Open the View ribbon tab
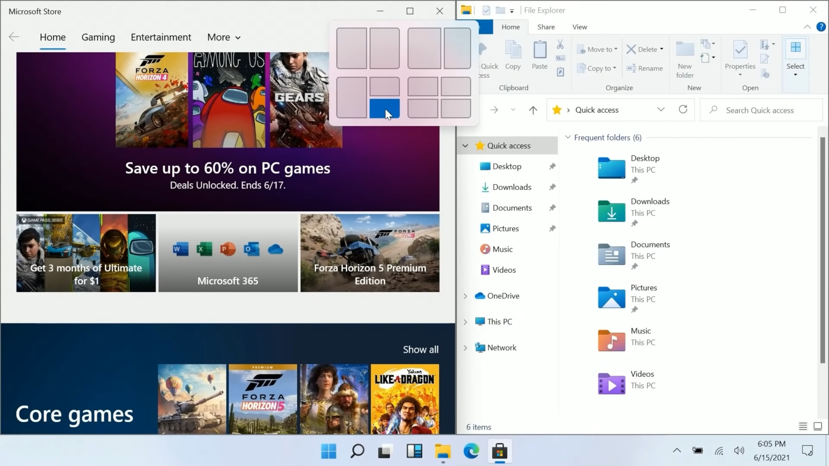Screen dimensions: 829x466 579,27
